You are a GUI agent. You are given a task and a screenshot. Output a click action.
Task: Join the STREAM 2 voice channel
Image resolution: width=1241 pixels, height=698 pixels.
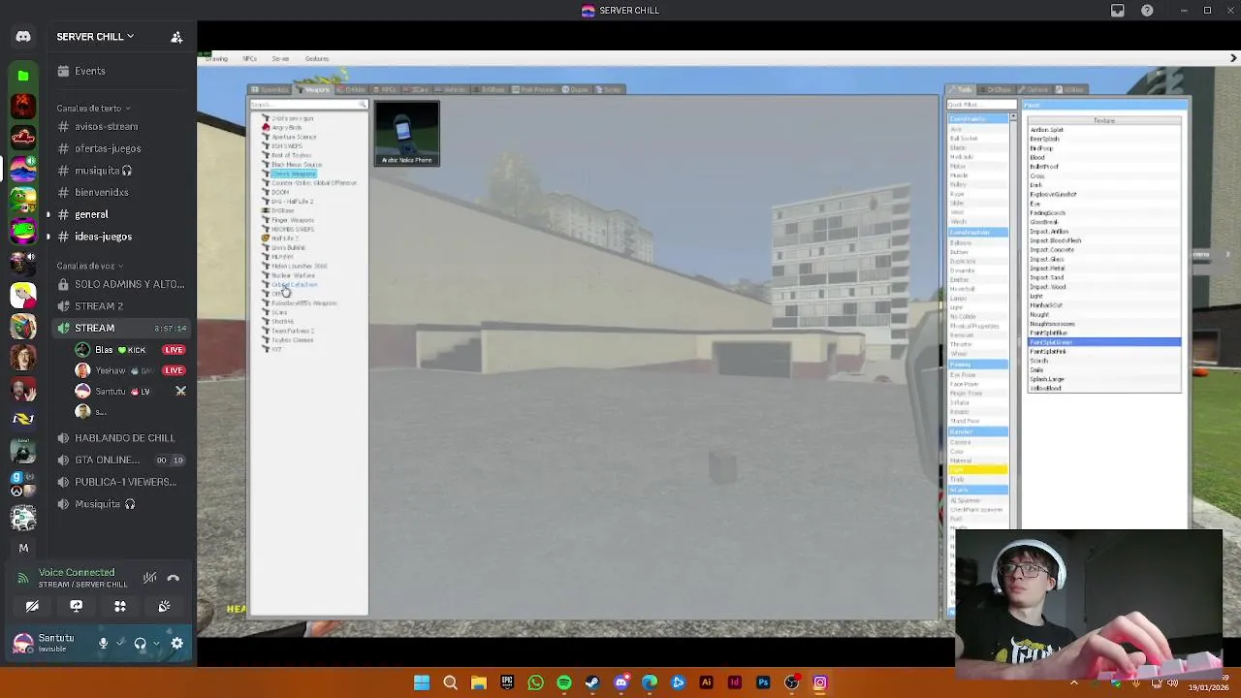click(x=99, y=306)
